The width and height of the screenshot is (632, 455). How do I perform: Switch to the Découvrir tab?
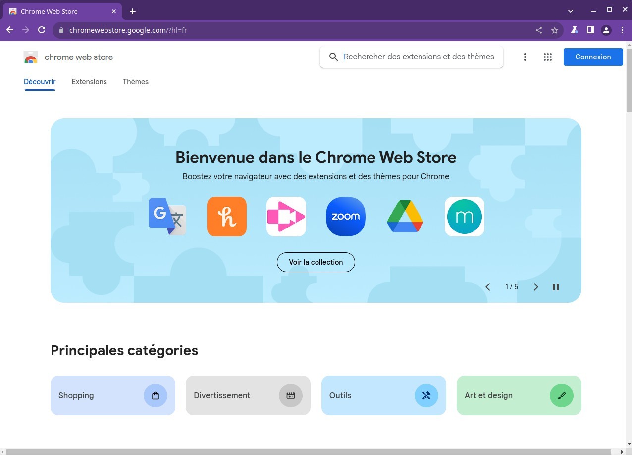click(40, 82)
